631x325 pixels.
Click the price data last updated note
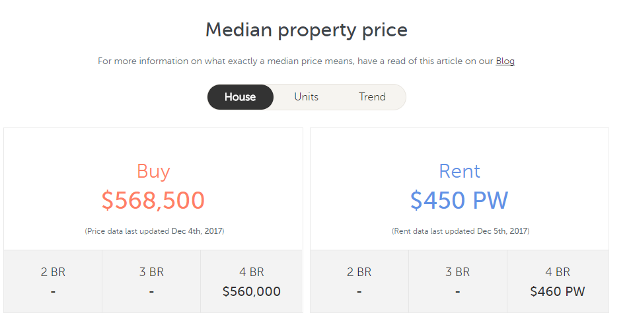153,231
